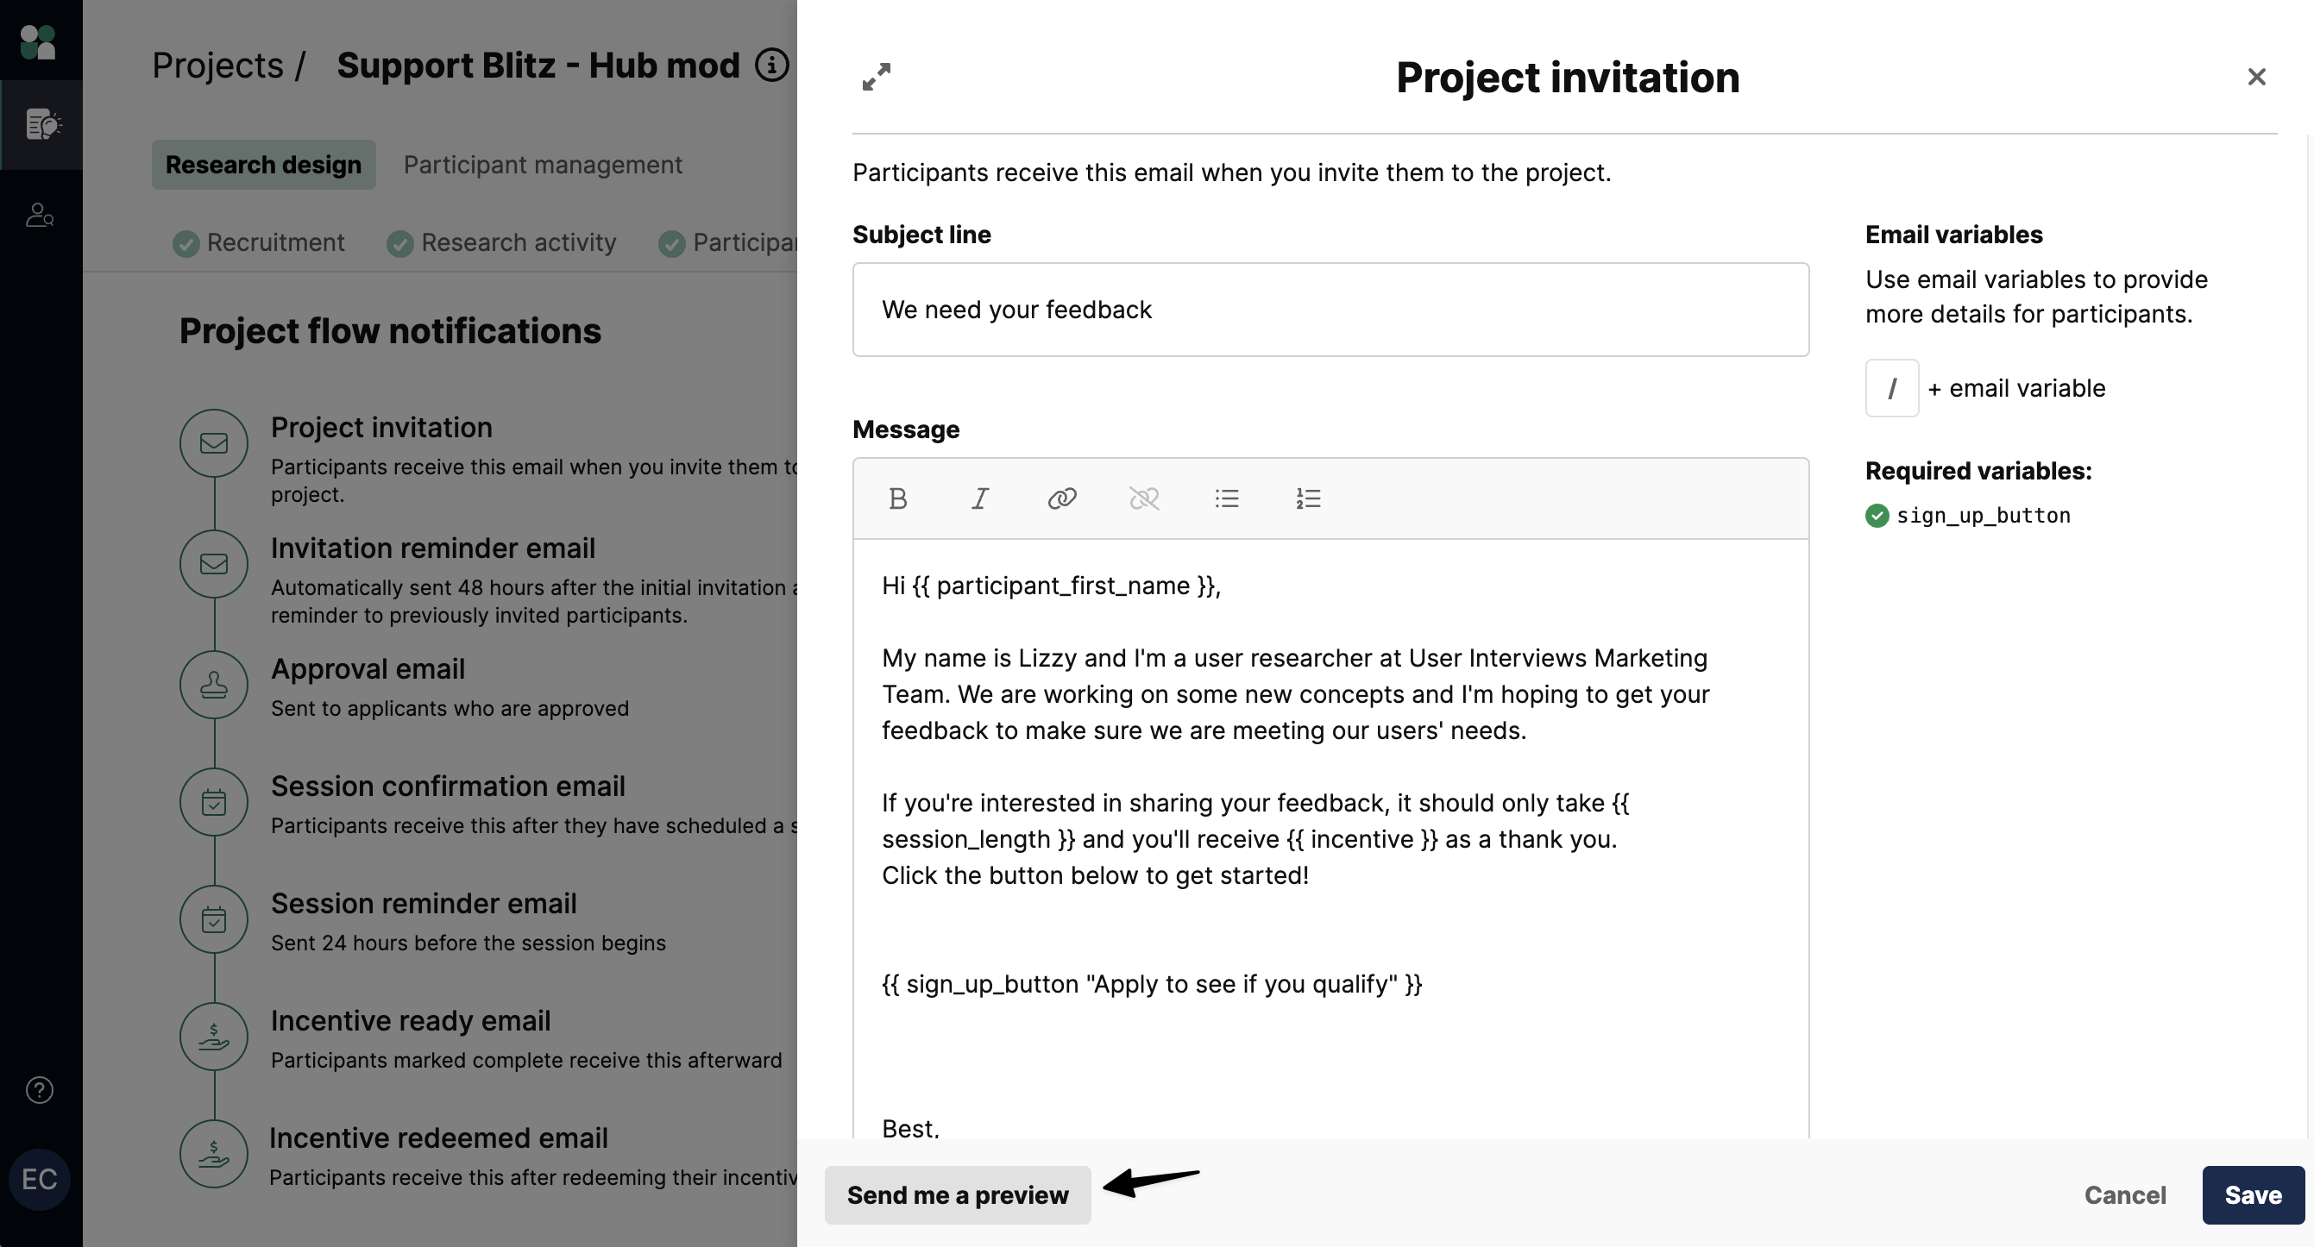Select the Research design tab
This screenshot has width=2314, height=1247.
tap(263, 166)
